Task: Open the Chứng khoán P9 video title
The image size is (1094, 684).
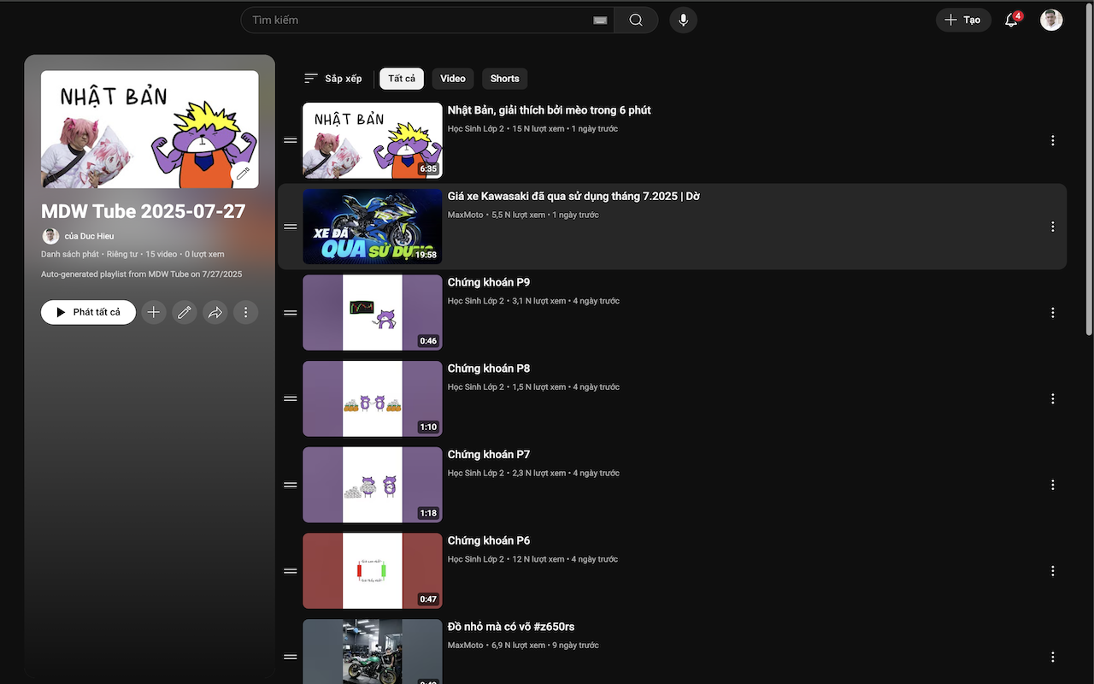Action: pos(489,282)
